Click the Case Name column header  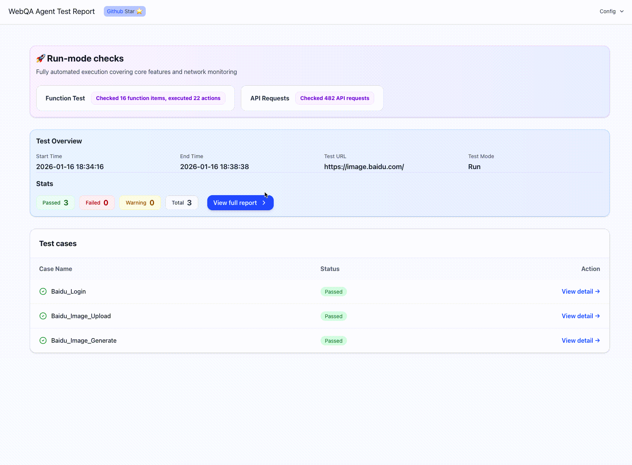click(x=55, y=269)
